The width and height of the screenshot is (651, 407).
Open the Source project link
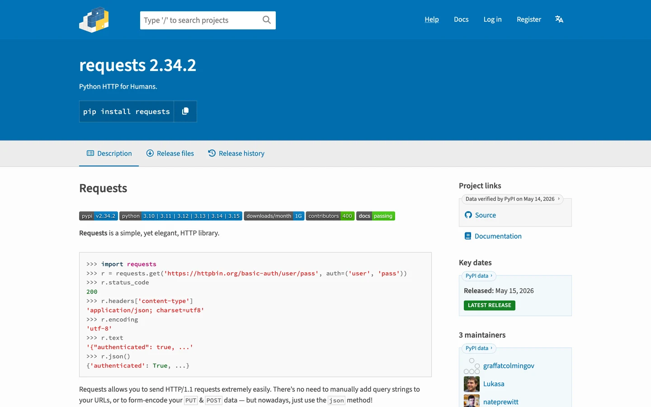coord(486,215)
